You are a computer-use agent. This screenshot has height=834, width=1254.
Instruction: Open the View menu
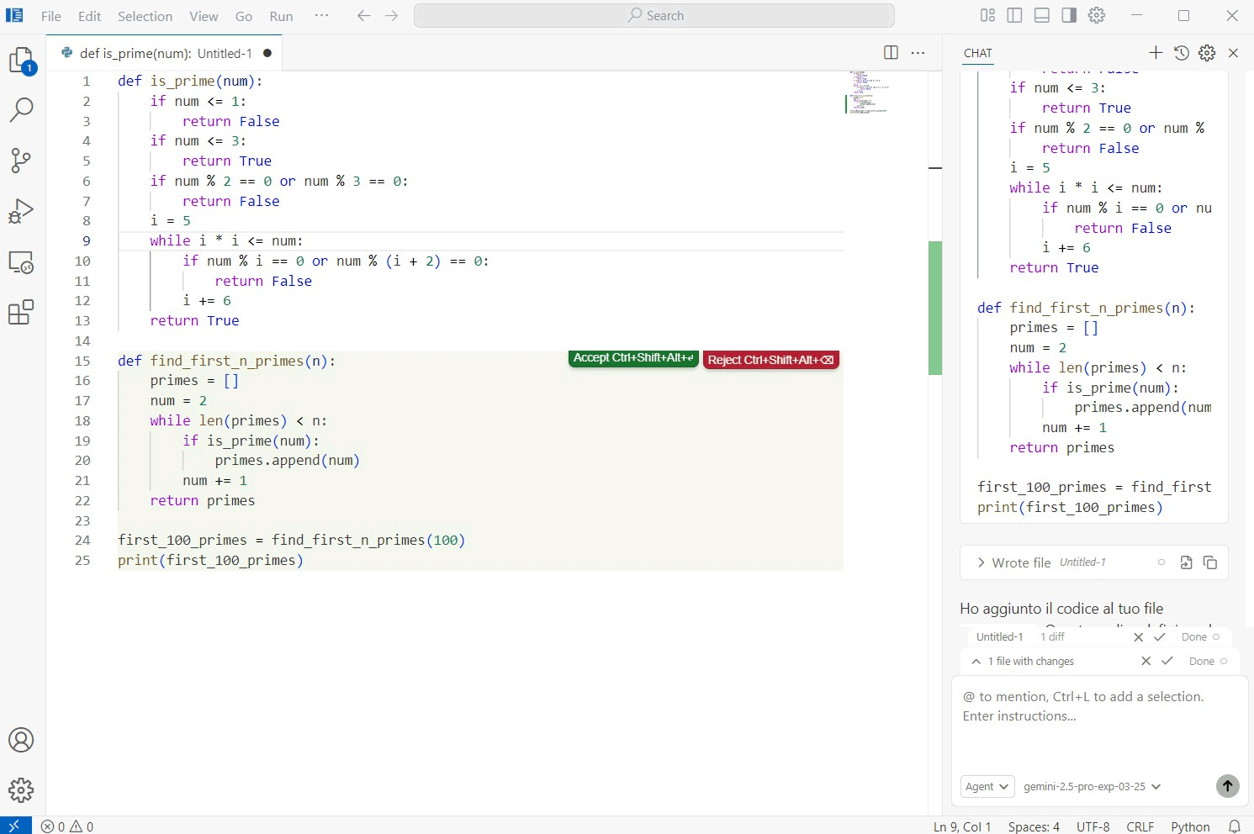(x=204, y=16)
